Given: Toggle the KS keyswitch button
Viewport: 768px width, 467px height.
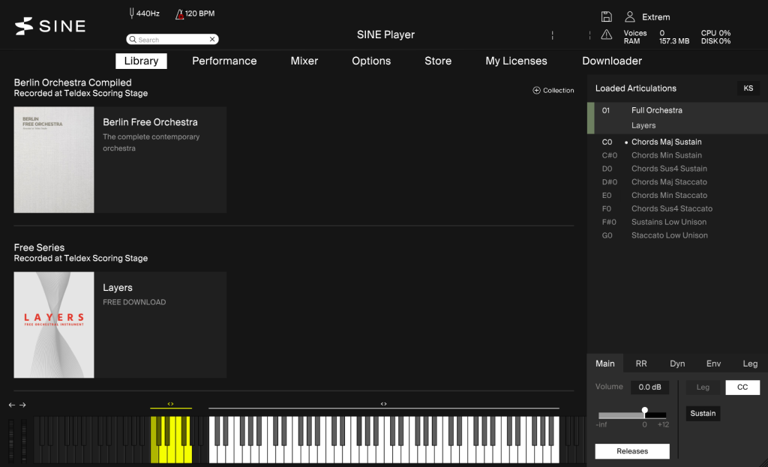Looking at the screenshot, I should click(748, 88).
